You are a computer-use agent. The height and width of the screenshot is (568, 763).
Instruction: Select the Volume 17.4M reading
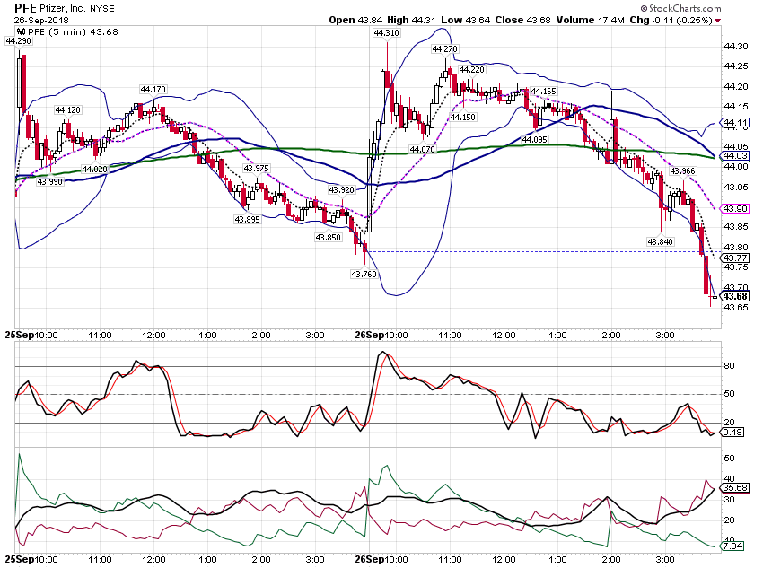591,20
